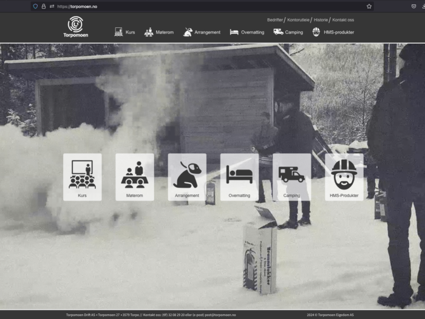
Task: Click the Kurs classroom icon in navbar
Action: point(118,32)
